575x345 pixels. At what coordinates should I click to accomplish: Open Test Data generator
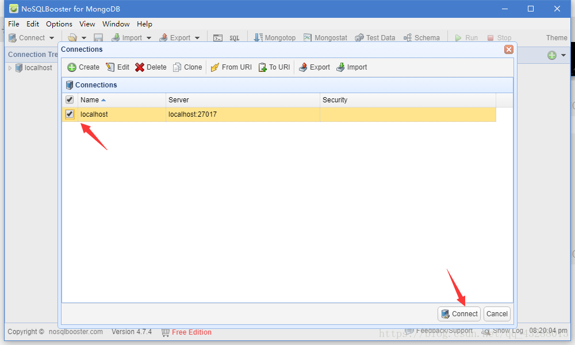pos(375,38)
